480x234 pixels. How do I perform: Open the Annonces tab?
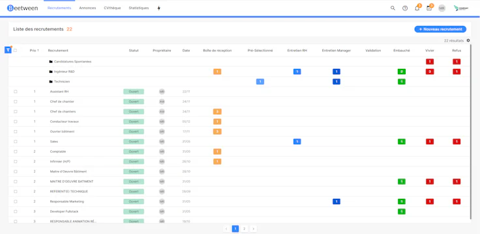87,8
